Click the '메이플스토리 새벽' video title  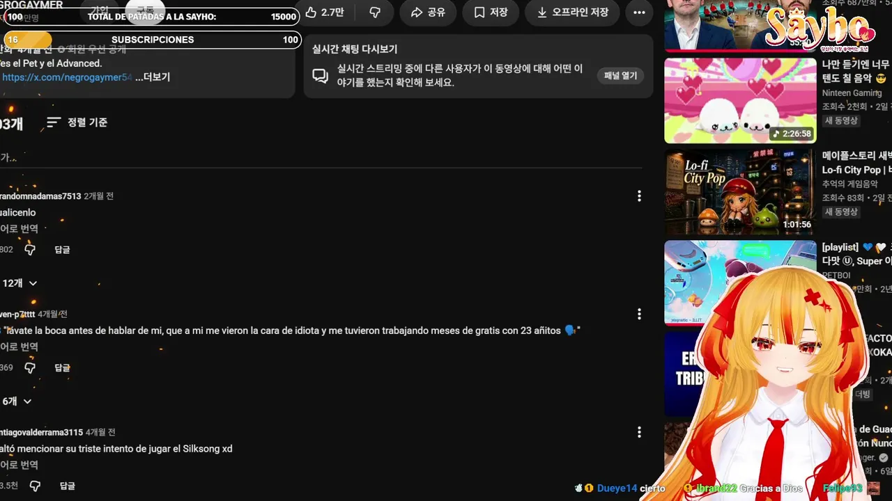pos(856,162)
